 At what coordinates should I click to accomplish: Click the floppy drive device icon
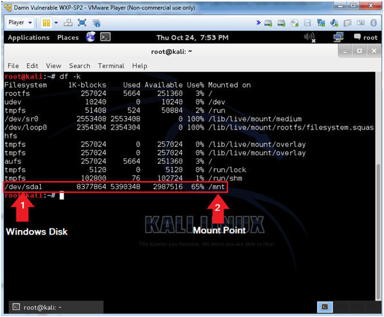pyautogui.click(x=307, y=23)
